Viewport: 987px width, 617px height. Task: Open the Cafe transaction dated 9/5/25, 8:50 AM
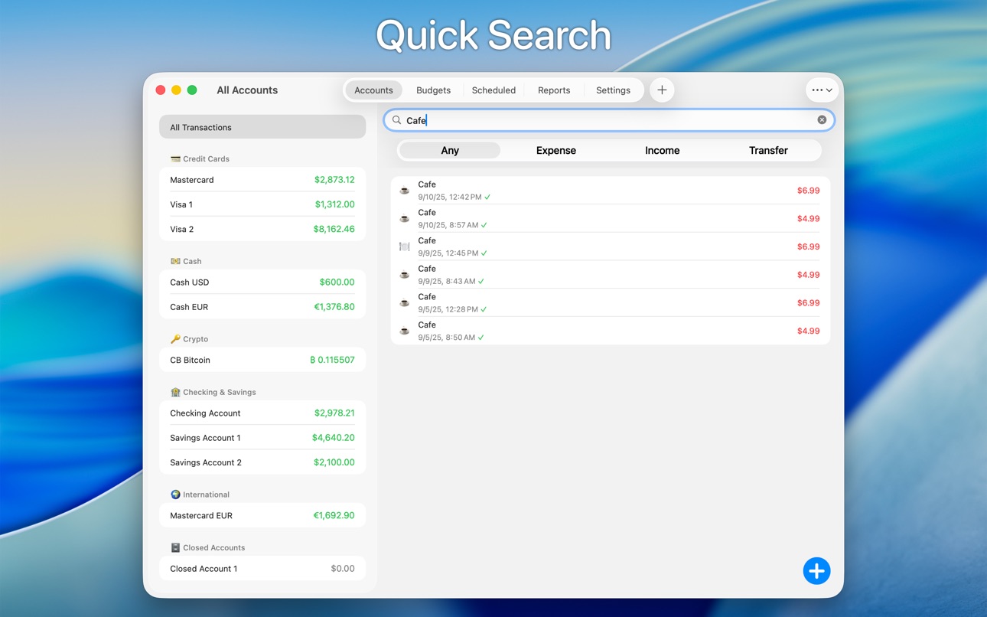click(x=611, y=331)
